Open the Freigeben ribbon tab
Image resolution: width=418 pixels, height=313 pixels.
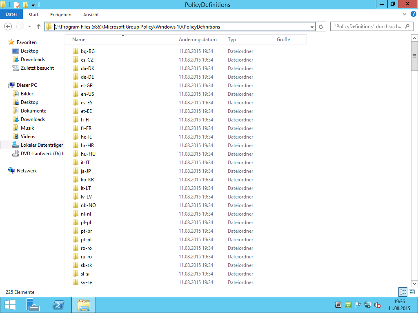60,15
